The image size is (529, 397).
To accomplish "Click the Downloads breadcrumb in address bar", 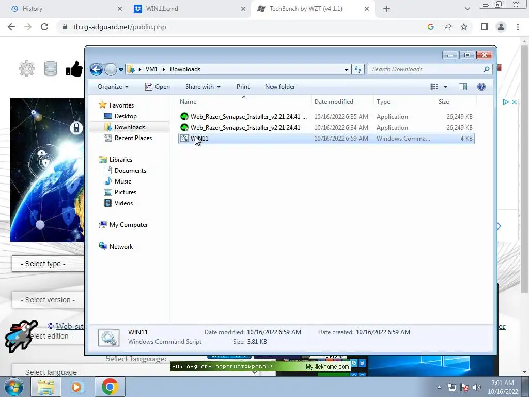I will point(185,69).
